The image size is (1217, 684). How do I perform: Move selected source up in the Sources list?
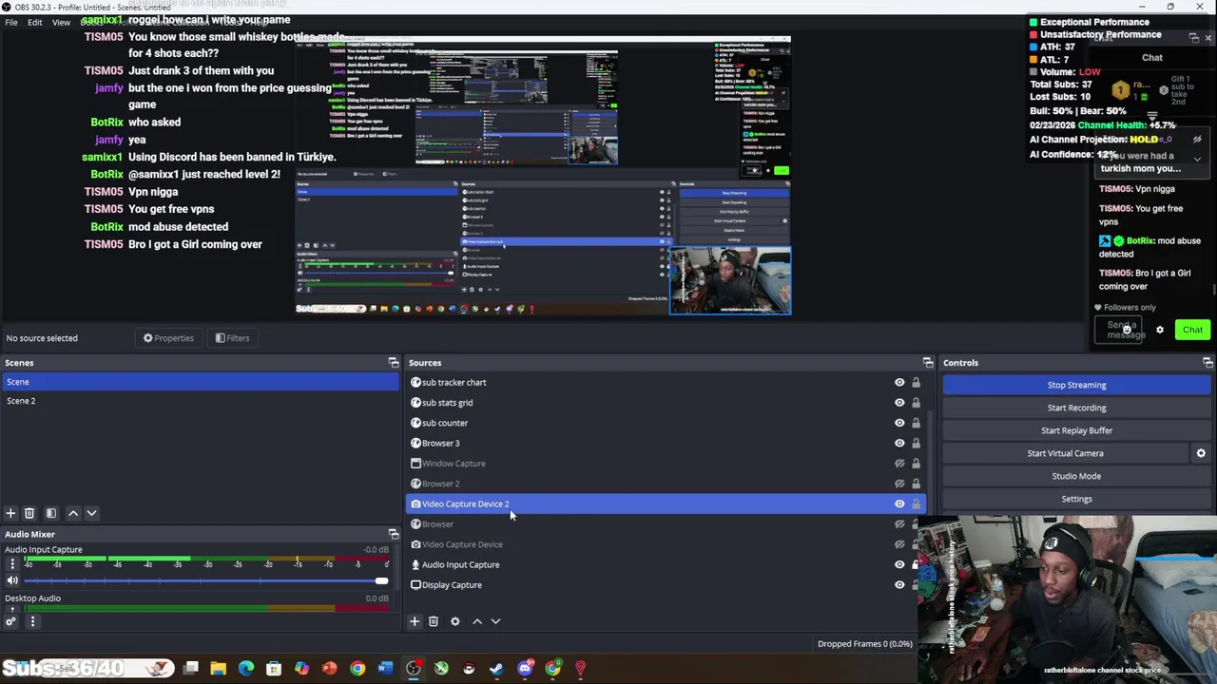477,621
